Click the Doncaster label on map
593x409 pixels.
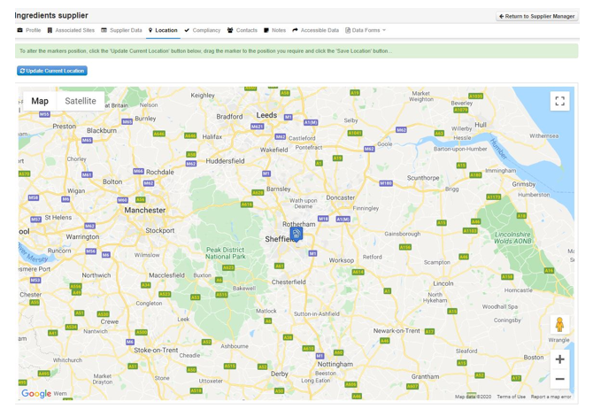click(x=341, y=197)
